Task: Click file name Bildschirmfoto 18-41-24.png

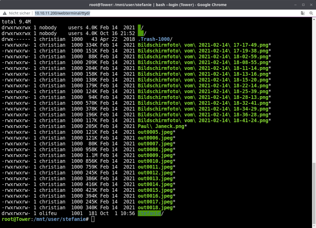Action: [x=204, y=121]
